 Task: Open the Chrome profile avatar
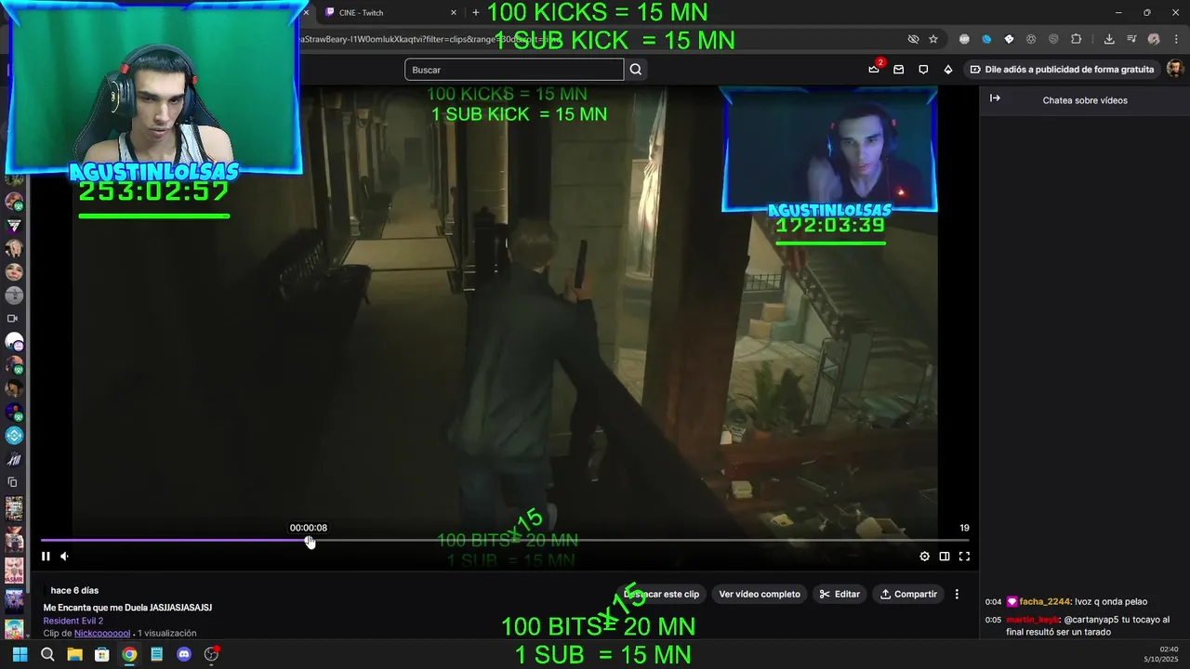point(1154,39)
